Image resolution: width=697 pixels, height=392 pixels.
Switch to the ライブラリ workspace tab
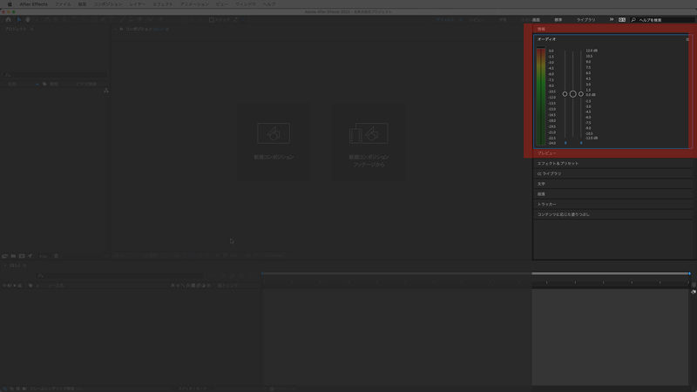[x=586, y=18]
